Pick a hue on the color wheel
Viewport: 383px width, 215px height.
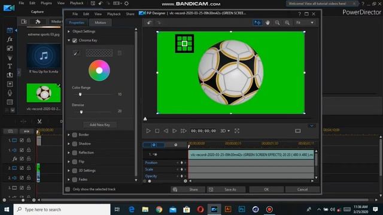coord(99,70)
